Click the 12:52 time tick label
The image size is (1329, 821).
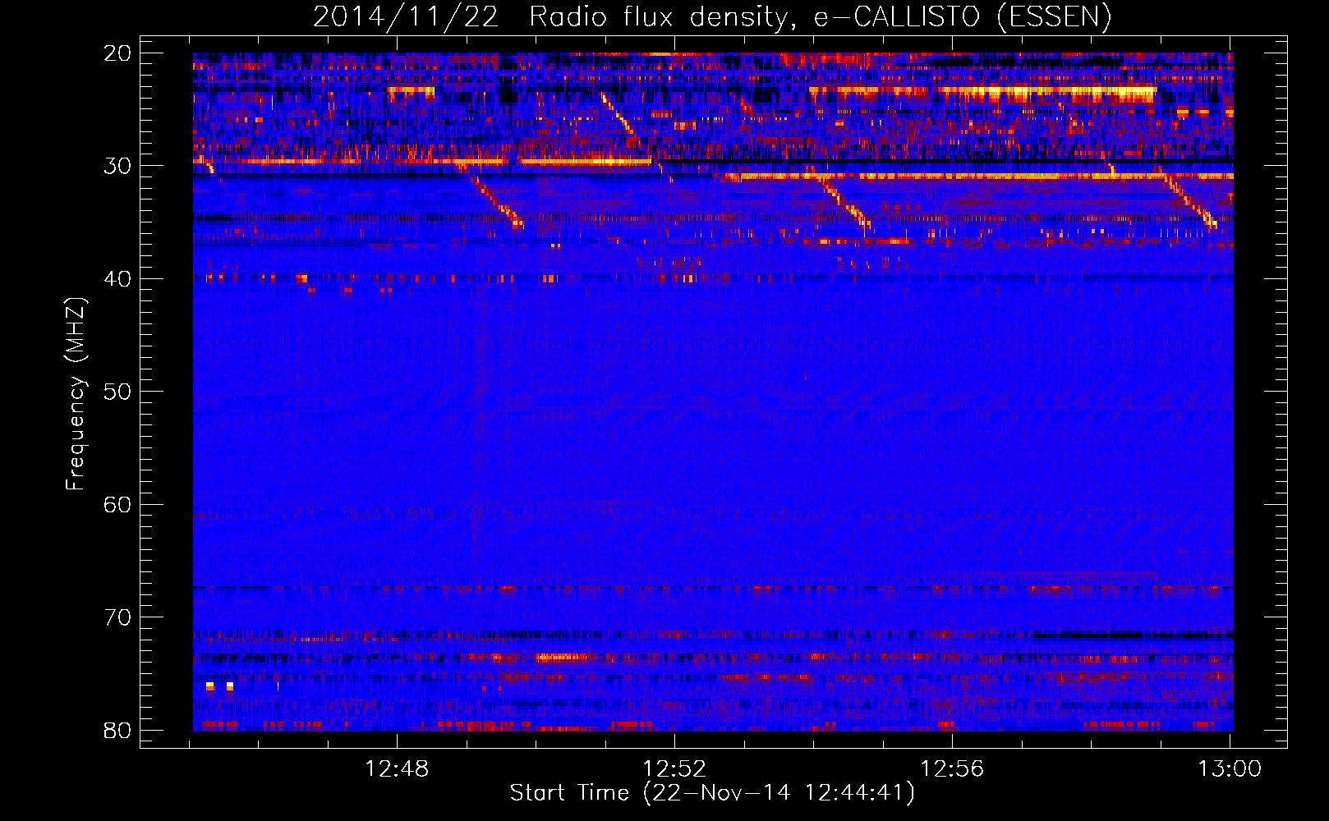(x=674, y=769)
